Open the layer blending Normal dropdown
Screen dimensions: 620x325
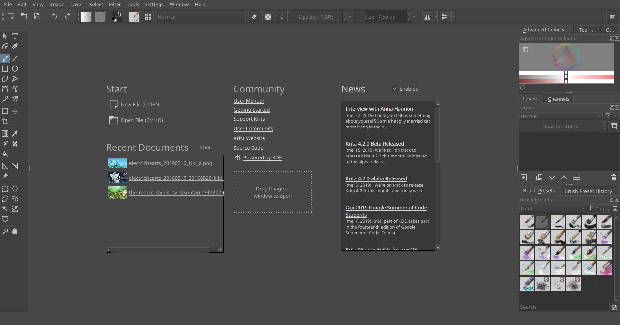pos(560,116)
